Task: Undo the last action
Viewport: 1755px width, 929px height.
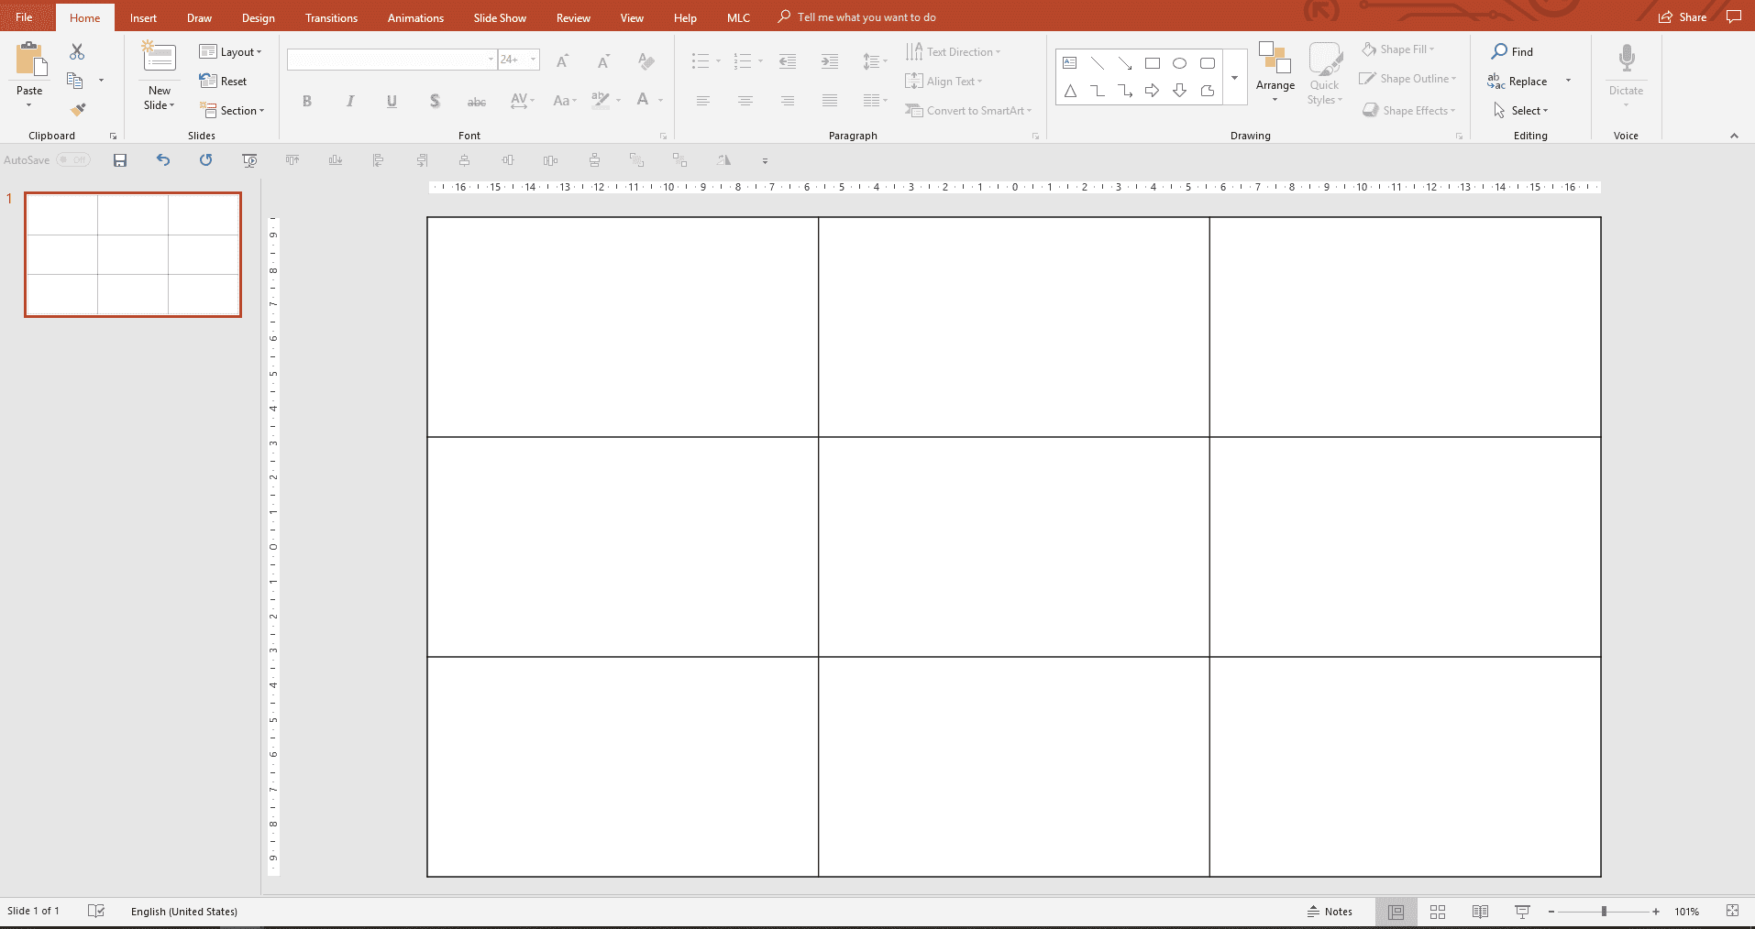Action: (x=162, y=159)
